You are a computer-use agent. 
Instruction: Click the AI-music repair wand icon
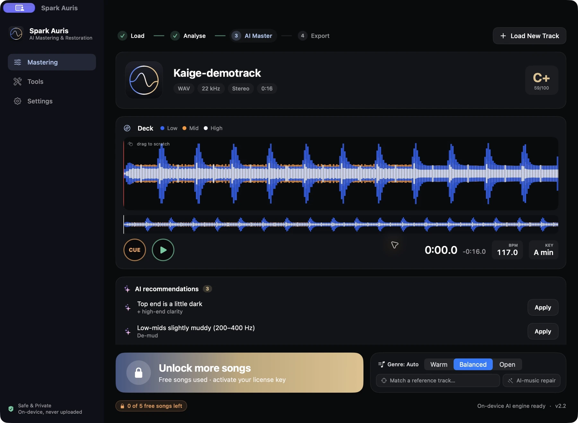[x=511, y=381]
